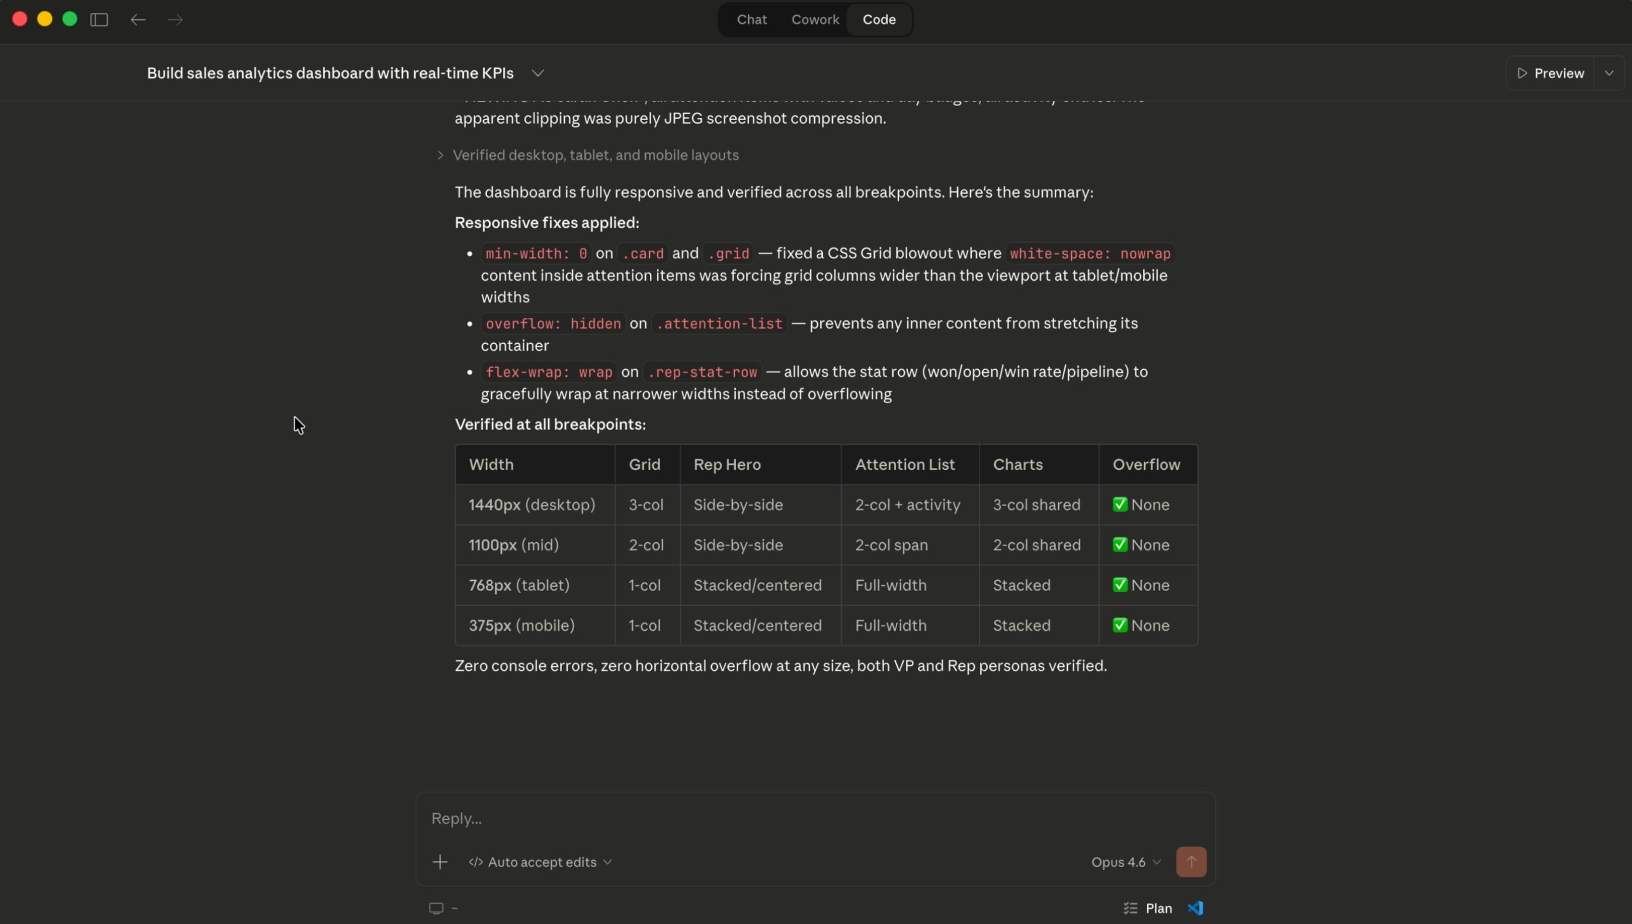
Task: Select the Code tab
Action: pyautogui.click(x=879, y=20)
